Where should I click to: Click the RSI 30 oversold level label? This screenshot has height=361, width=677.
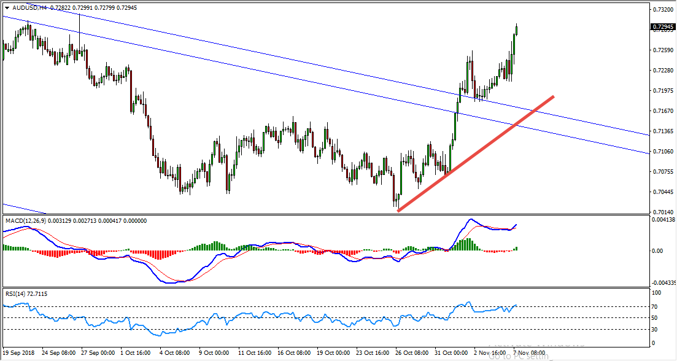point(655,330)
